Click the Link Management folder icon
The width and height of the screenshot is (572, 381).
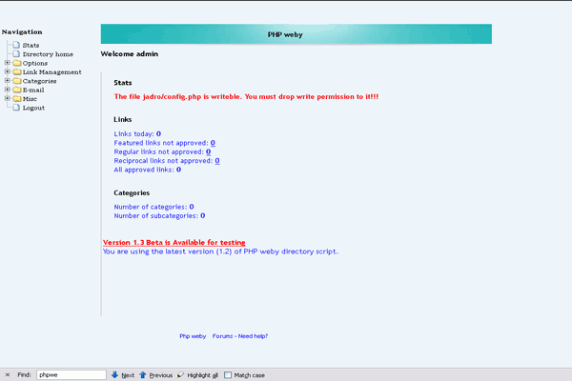point(16,72)
